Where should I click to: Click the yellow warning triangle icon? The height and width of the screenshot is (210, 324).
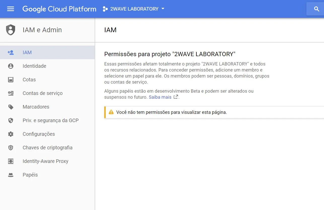111,112
